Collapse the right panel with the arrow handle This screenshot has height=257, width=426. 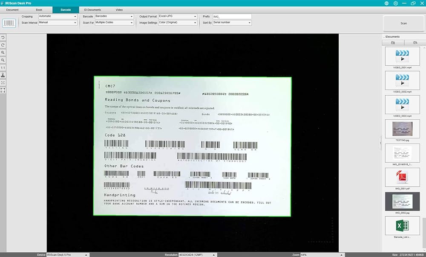(380, 144)
